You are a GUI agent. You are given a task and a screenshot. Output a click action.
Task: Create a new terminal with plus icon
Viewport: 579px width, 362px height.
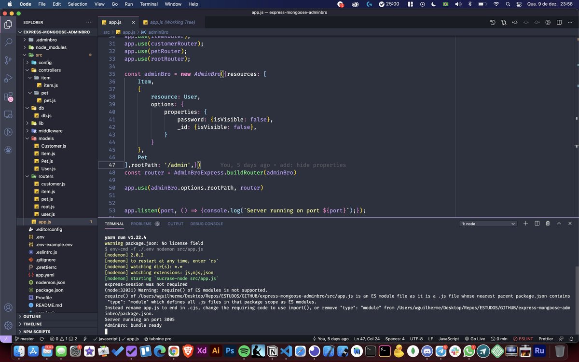(525, 223)
